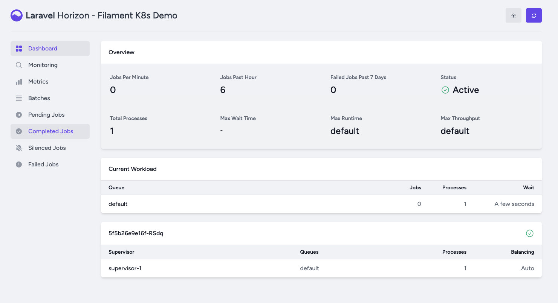Click the purple auto-refresh button
Screen dimensions: 558x303
coord(534,15)
